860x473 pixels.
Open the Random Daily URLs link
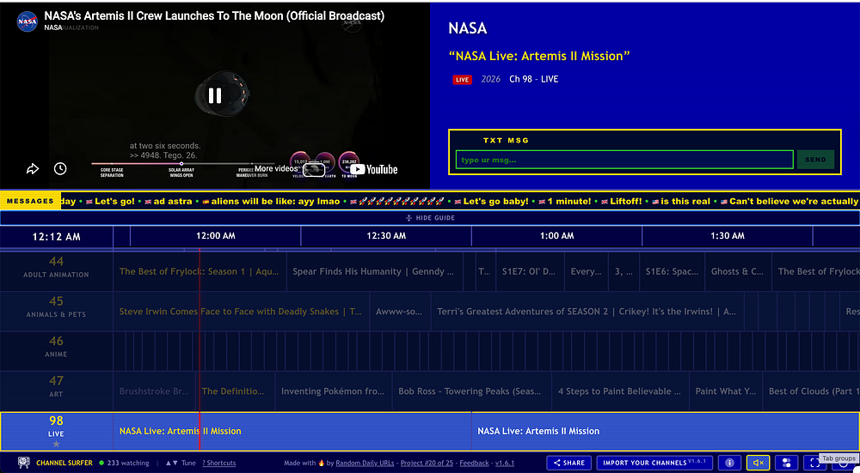(x=365, y=464)
